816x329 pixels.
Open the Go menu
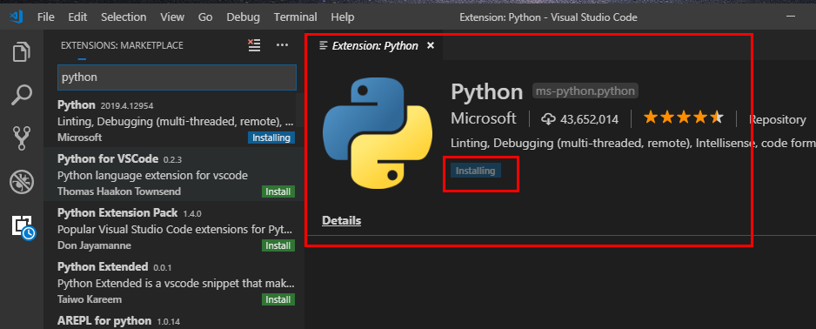click(205, 17)
